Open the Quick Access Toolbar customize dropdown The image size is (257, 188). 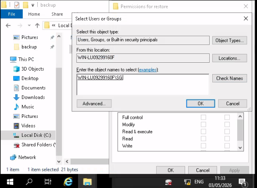coord(33,5)
